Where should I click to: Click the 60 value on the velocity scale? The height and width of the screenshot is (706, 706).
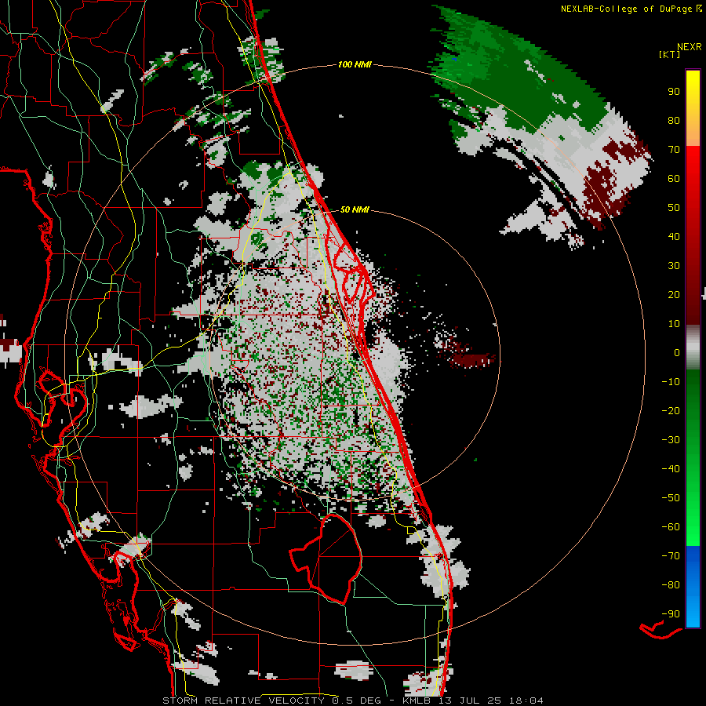[x=674, y=178]
